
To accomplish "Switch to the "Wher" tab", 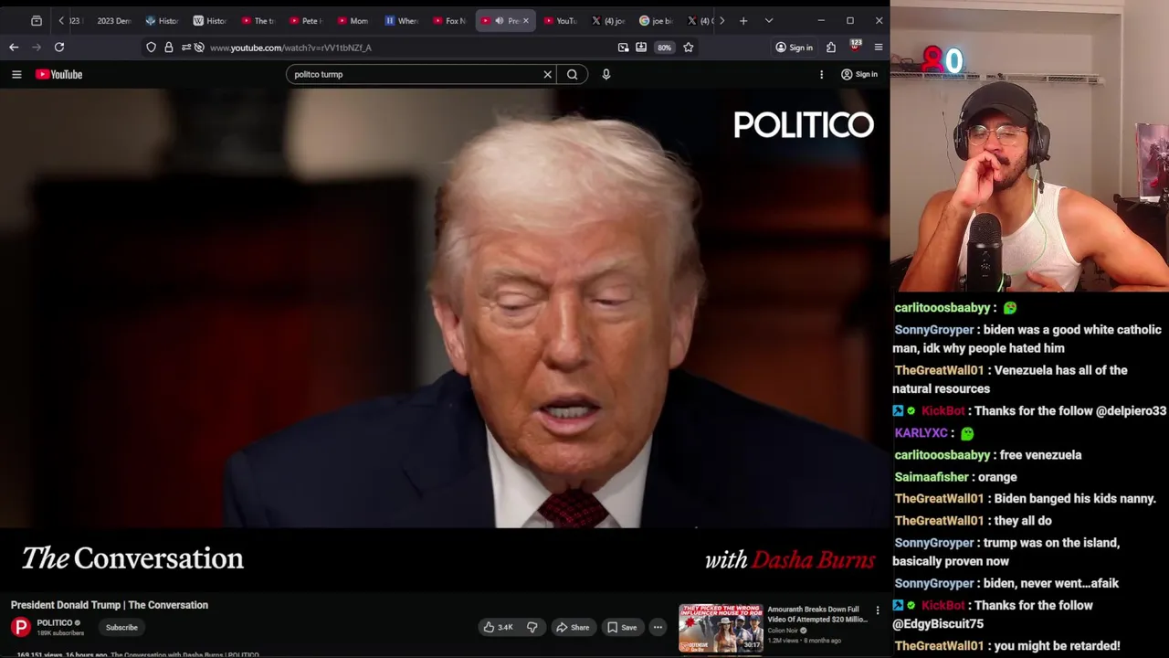I will pos(402,20).
